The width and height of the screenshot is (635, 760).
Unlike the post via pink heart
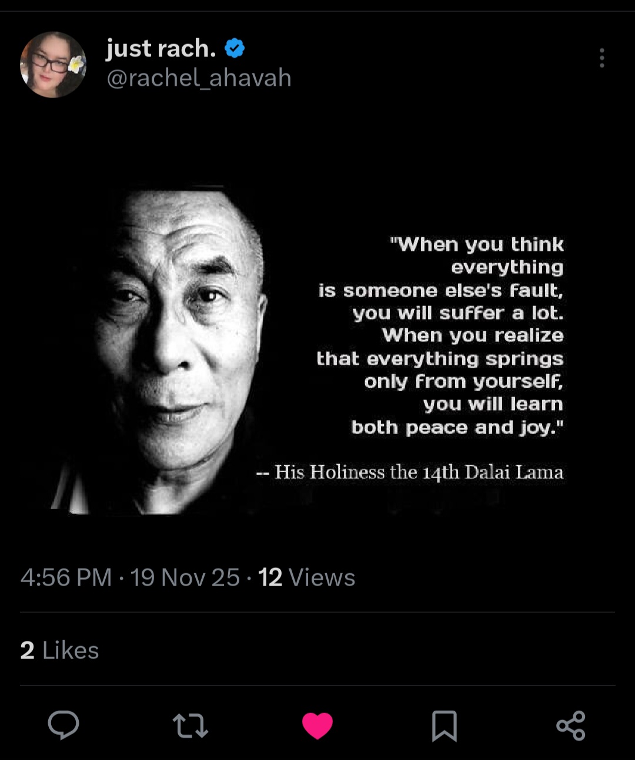click(317, 726)
